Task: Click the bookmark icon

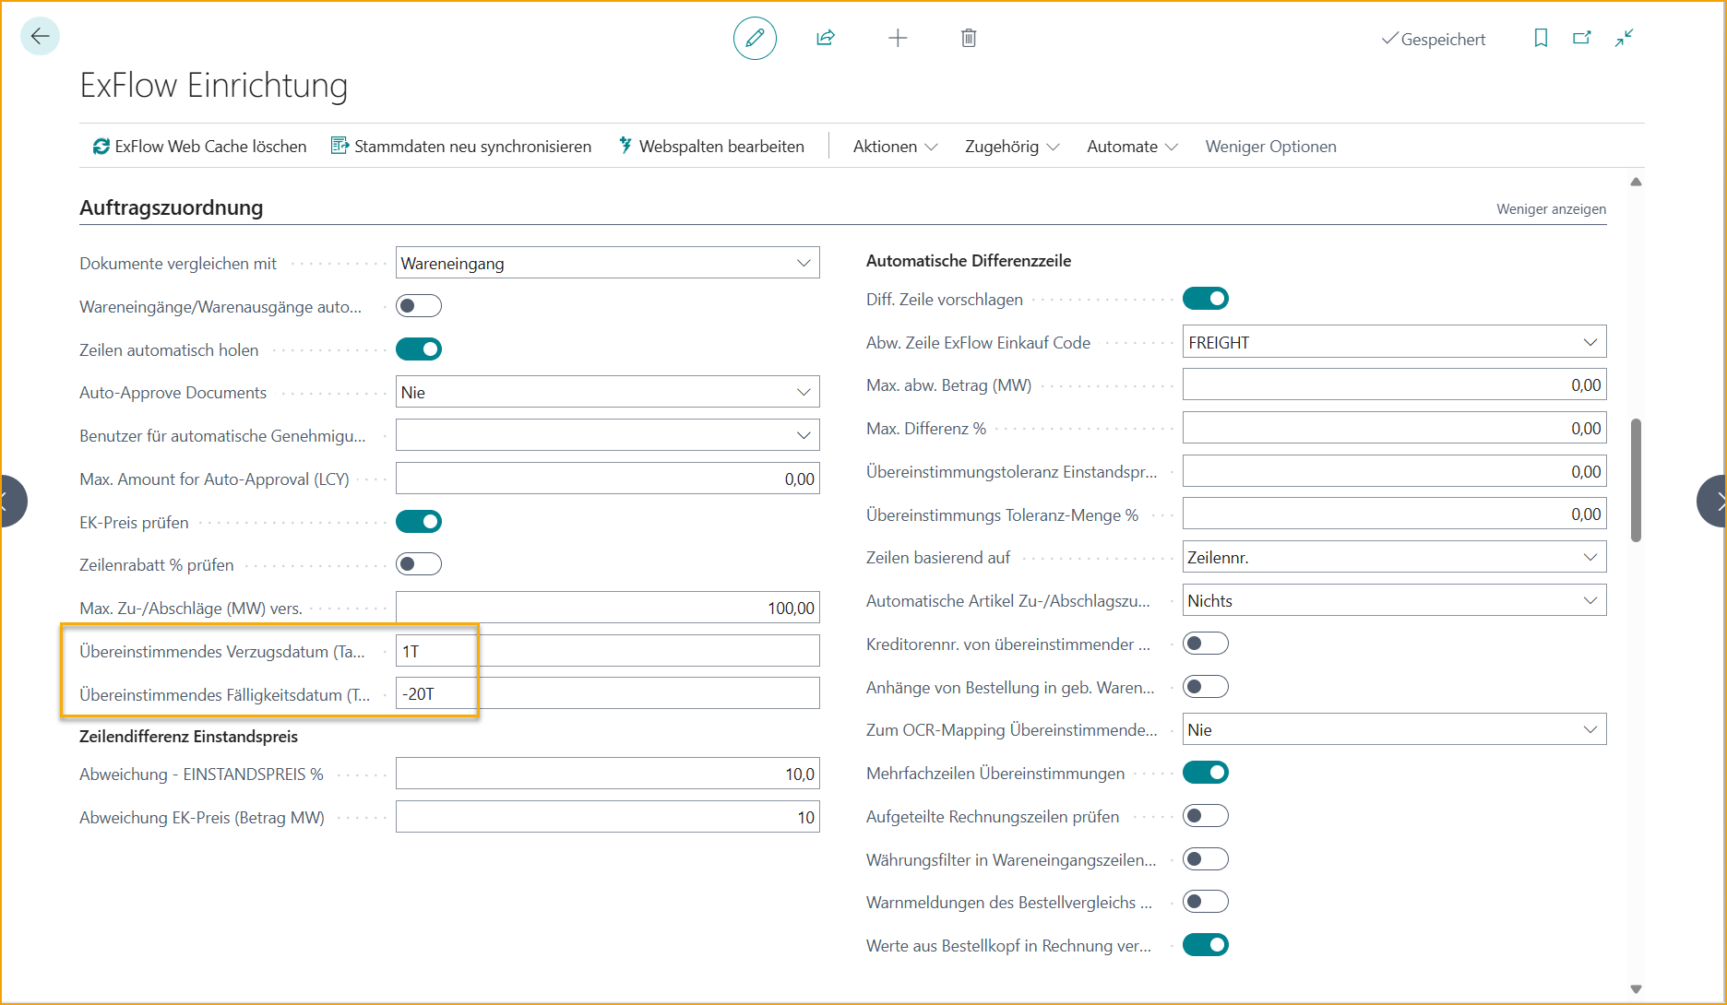Action: pos(1541,38)
